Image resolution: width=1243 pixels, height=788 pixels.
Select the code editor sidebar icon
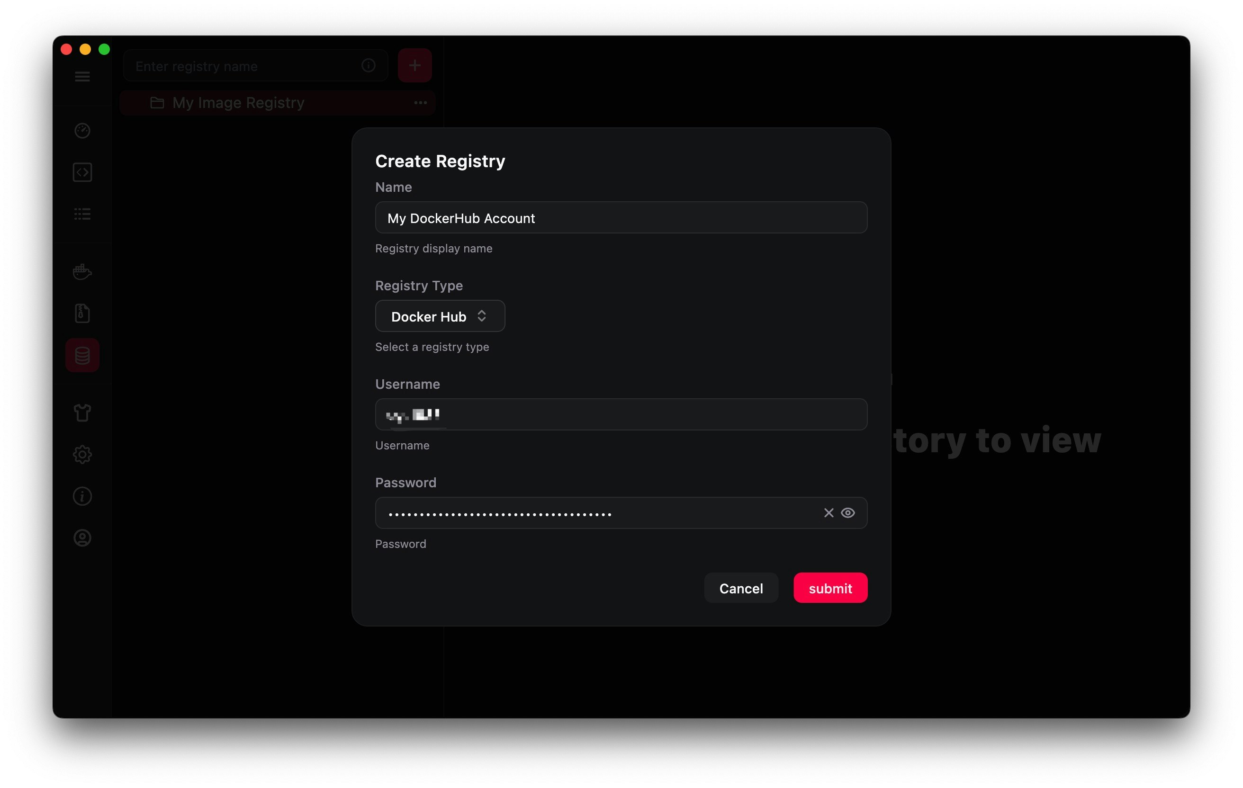82,172
